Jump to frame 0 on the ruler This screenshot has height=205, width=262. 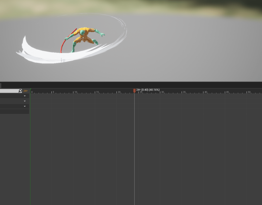(x=31, y=92)
